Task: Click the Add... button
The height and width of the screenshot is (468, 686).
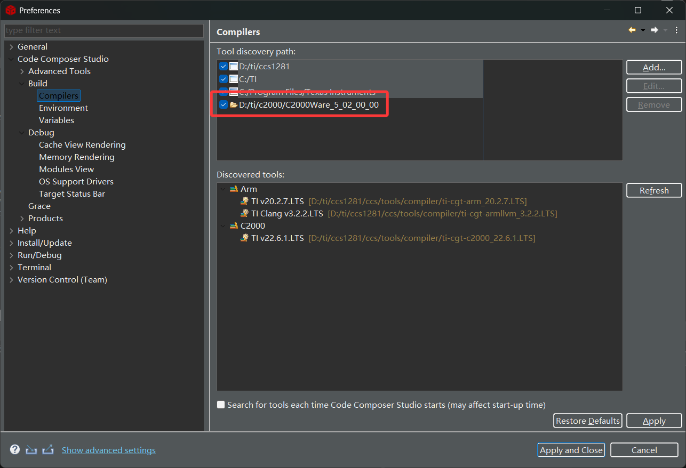Action: coord(654,67)
